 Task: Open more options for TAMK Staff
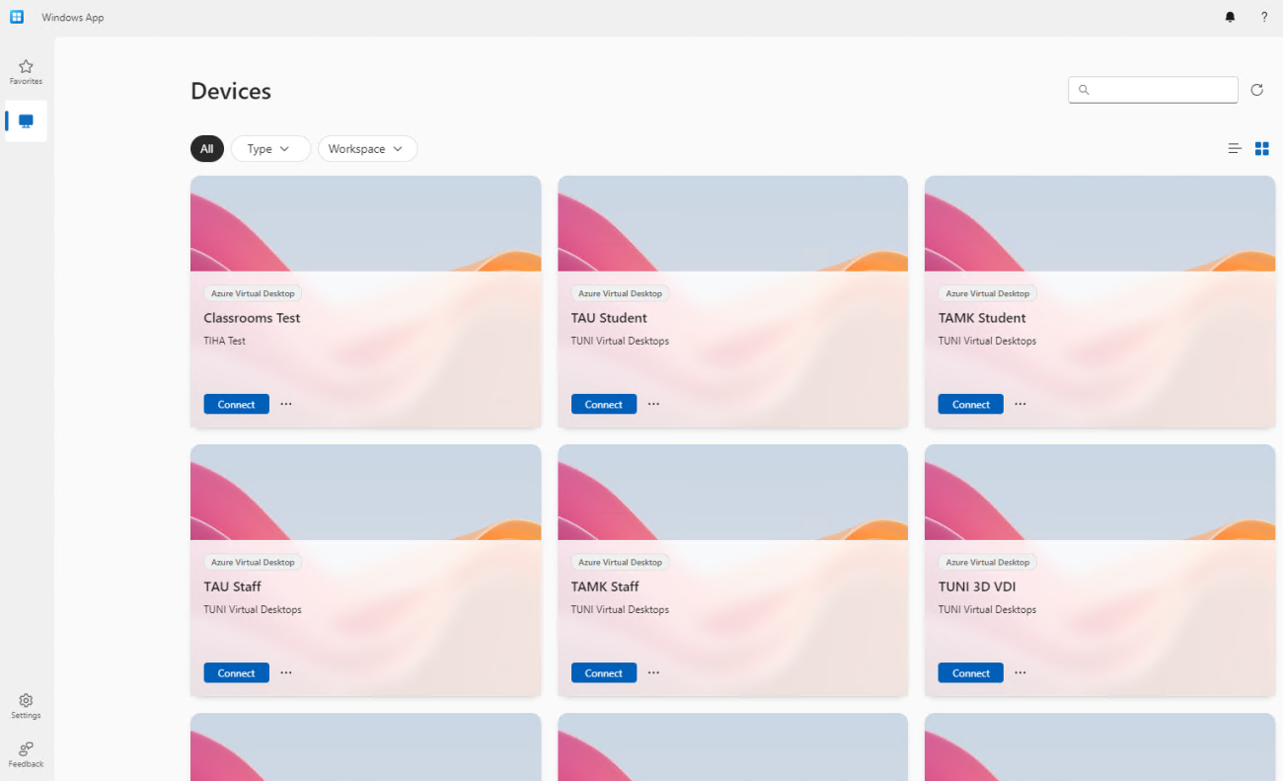[x=653, y=672]
